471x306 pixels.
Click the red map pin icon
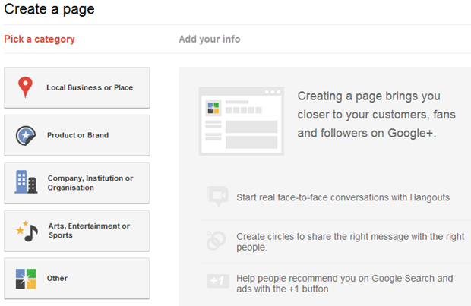[25, 87]
